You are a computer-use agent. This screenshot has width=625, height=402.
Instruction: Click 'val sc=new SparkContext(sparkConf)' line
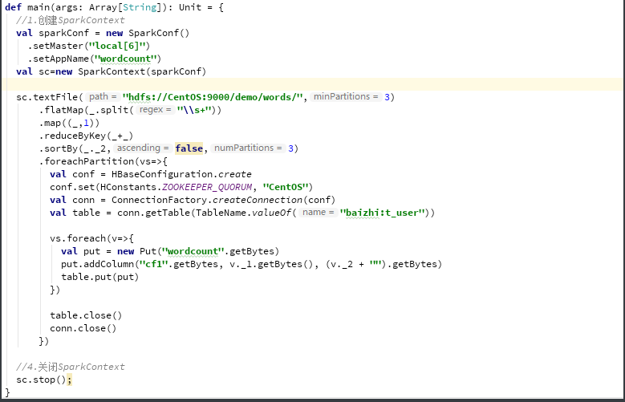pos(112,71)
